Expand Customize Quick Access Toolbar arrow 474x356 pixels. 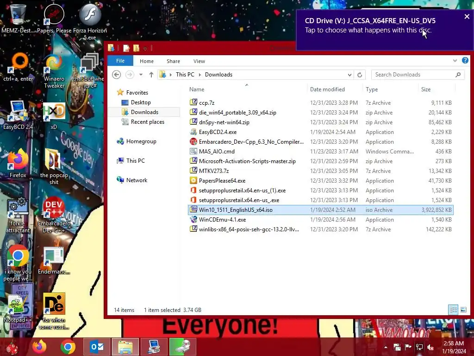(x=145, y=49)
